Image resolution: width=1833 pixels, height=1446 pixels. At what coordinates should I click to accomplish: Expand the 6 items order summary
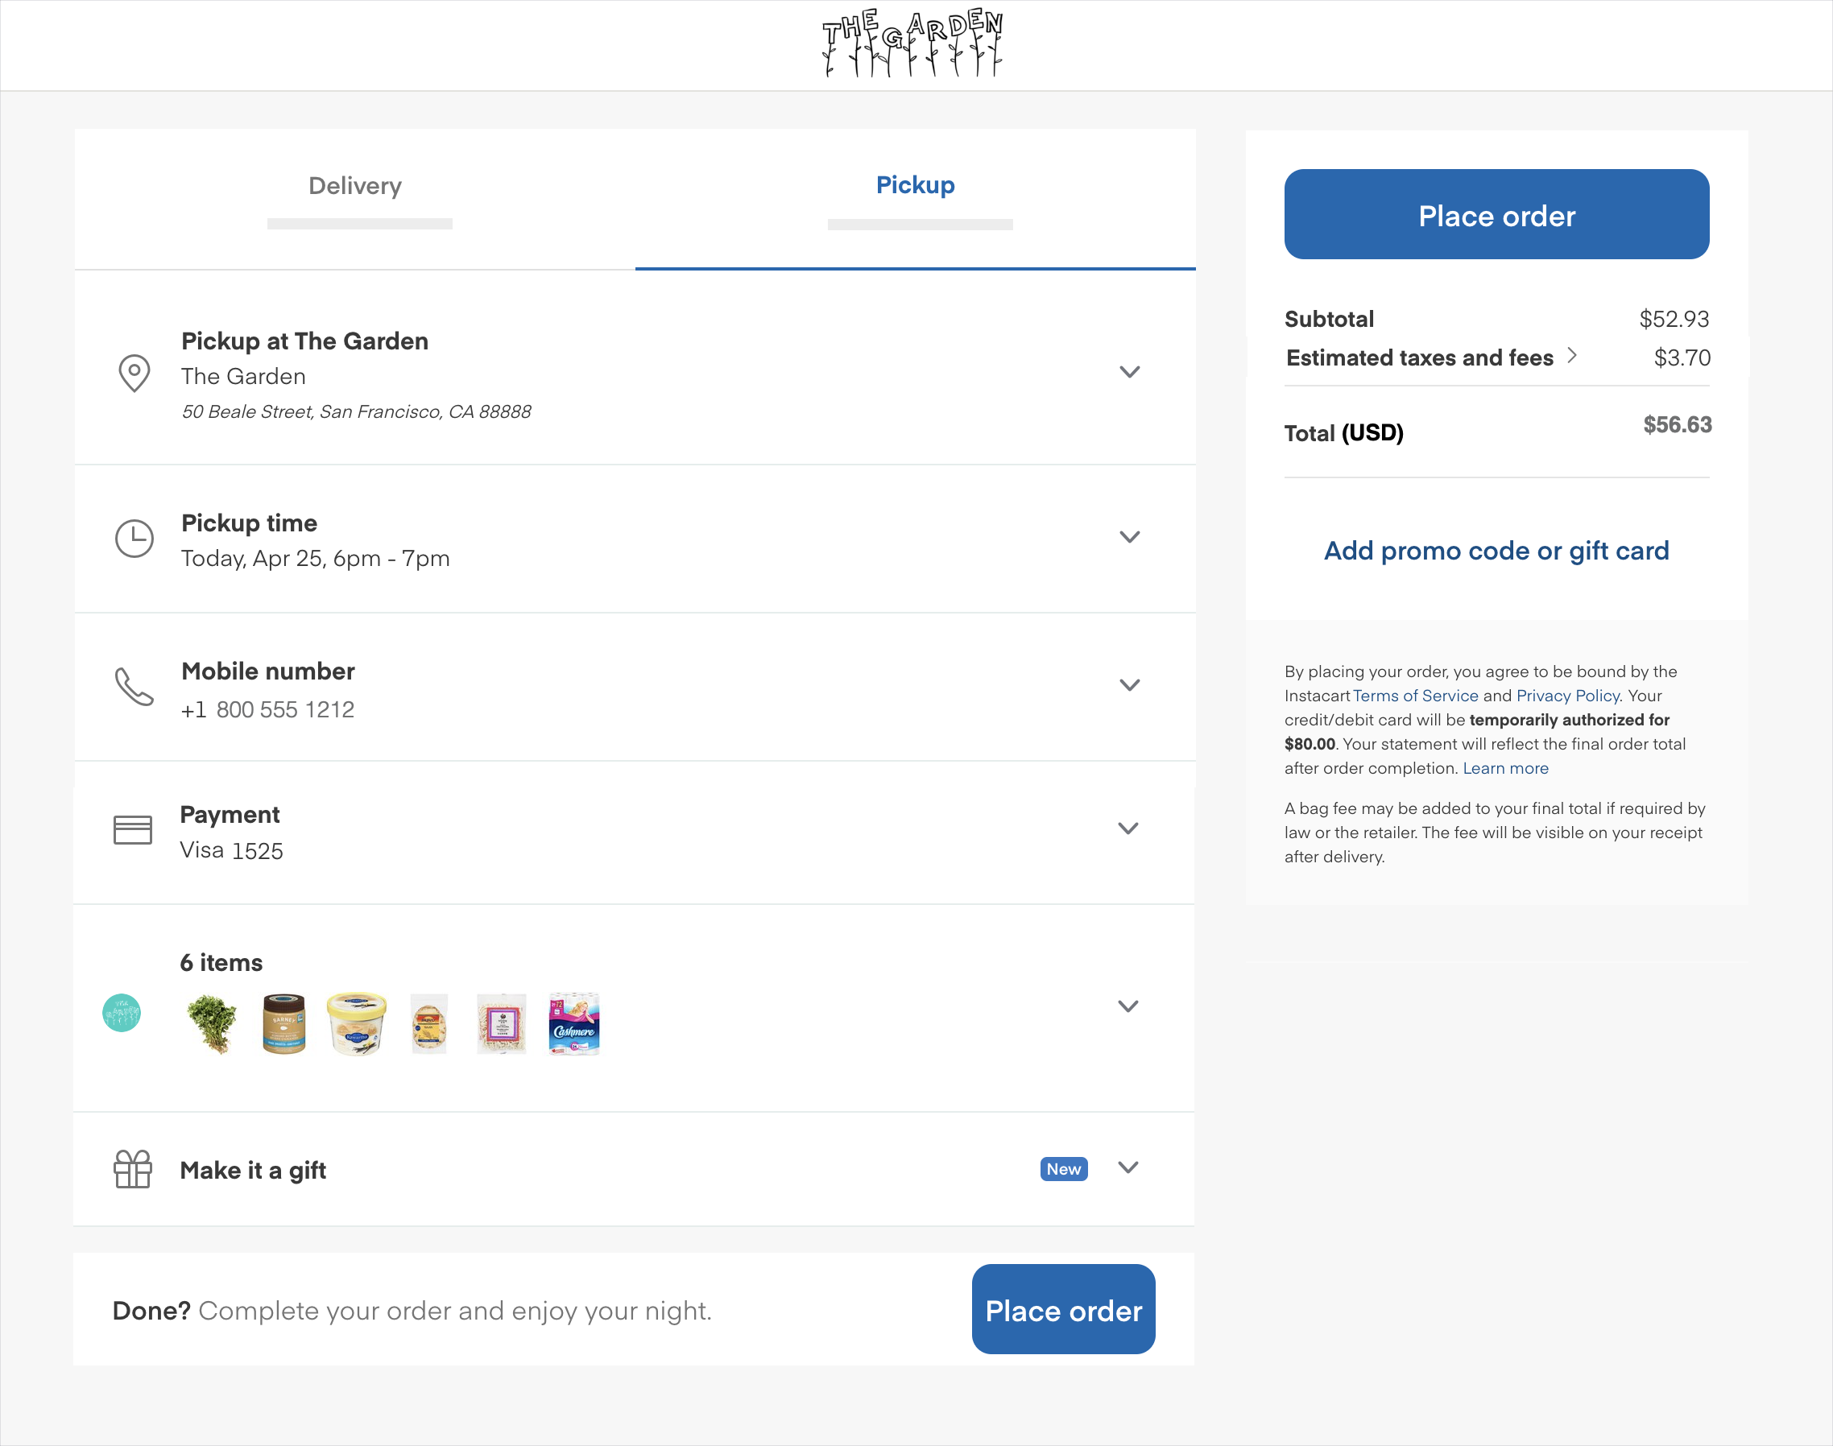coord(1128,1006)
